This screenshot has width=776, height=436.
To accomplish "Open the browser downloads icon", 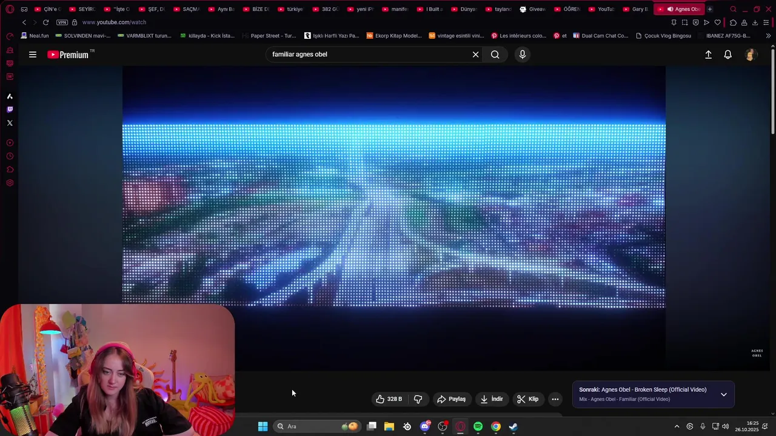I will tap(755, 22).
